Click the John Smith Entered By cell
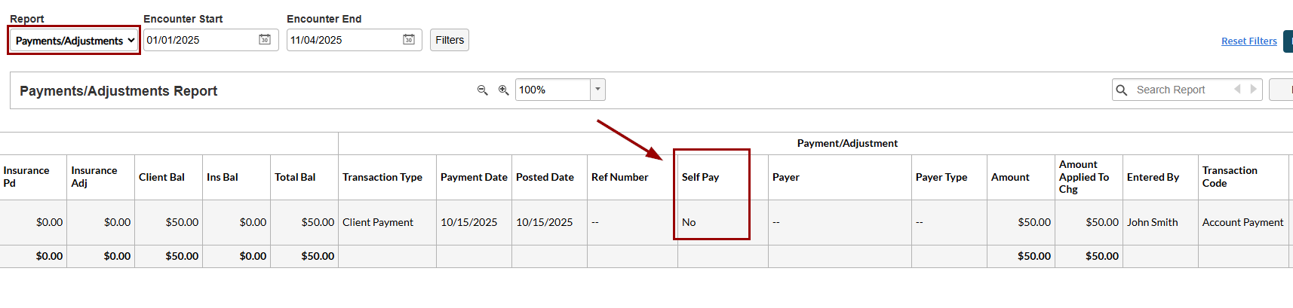The image size is (1293, 308). tap(1152, 223)
